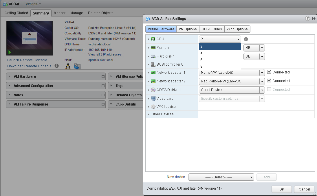
Task: Click the expand dialog double-arrow icon
Action: point(314,19)
